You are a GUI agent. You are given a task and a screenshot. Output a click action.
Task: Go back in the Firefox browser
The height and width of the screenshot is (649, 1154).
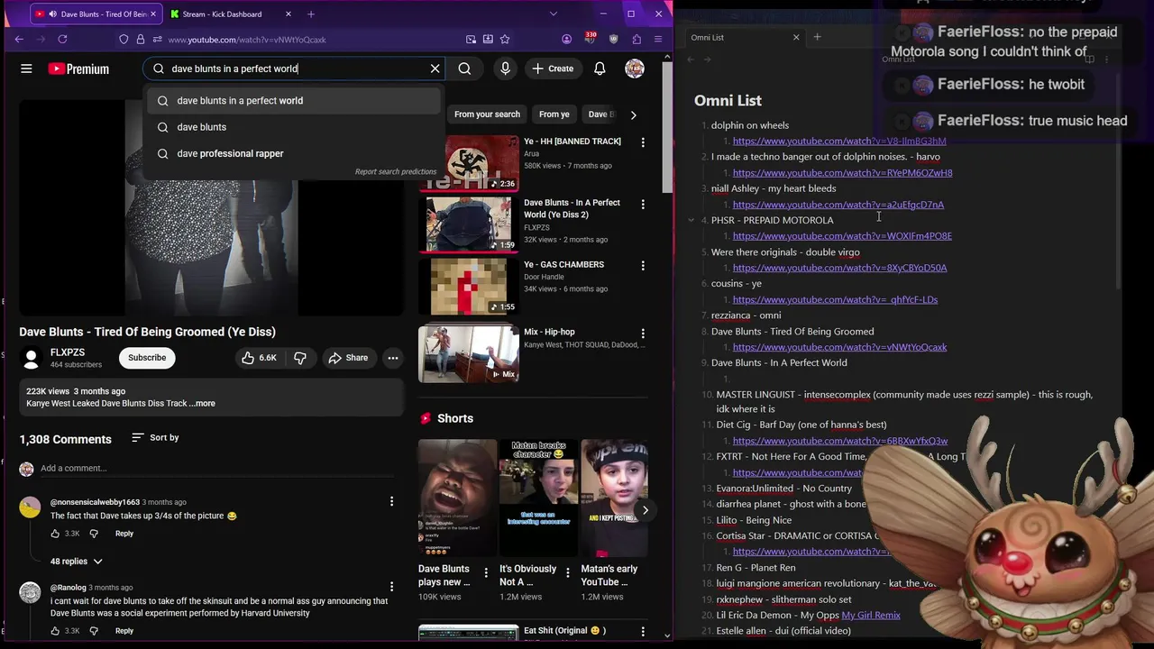coord(19,39)
